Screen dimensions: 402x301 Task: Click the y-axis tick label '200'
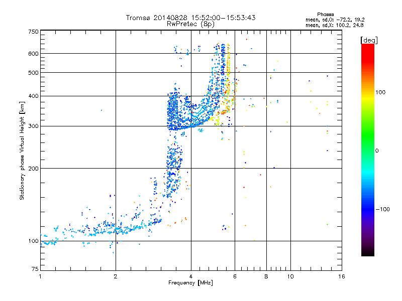(33, 169)
